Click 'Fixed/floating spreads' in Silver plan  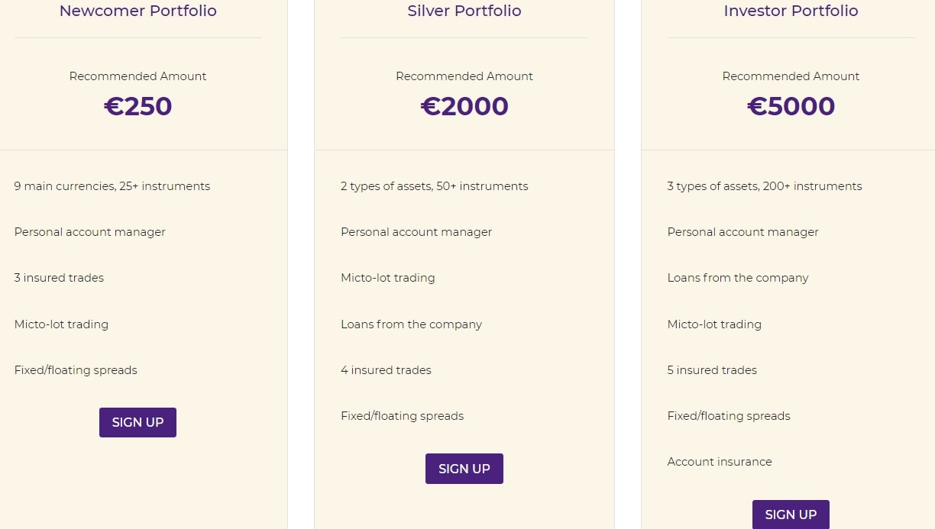click(403, 416)
